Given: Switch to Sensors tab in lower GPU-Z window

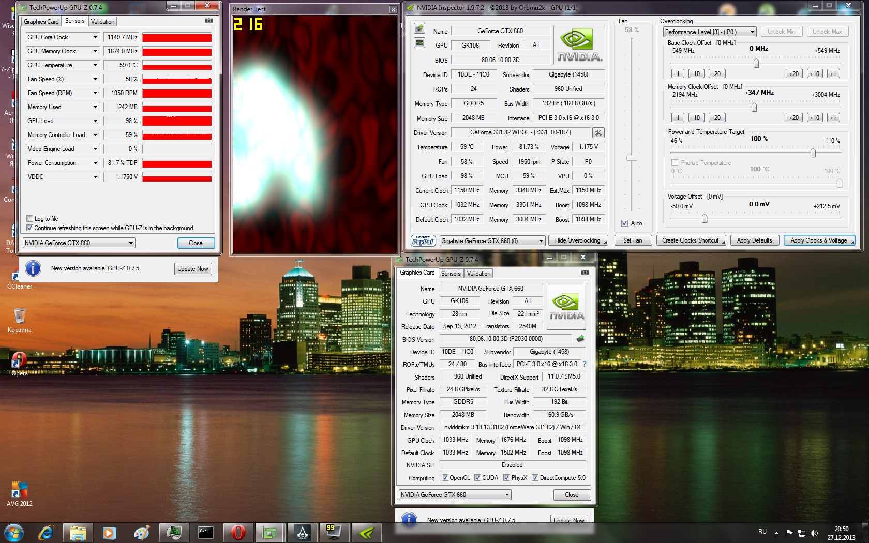Looking at the screenshot, I should coord(451,274).
